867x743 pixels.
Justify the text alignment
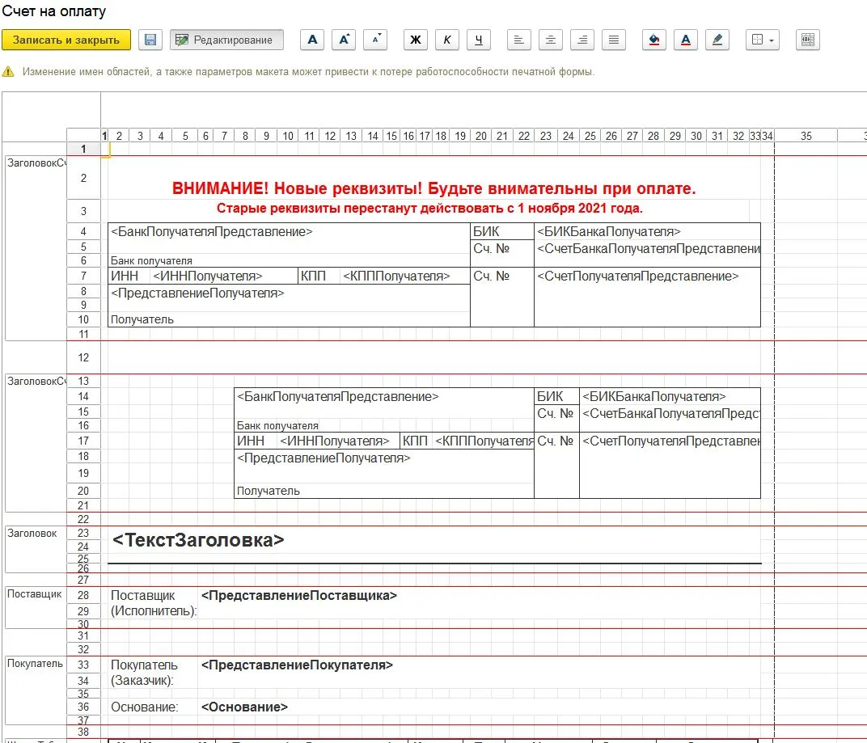[614, 40]
